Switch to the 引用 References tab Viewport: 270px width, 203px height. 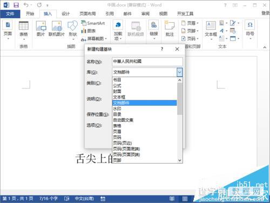[110, 14]
